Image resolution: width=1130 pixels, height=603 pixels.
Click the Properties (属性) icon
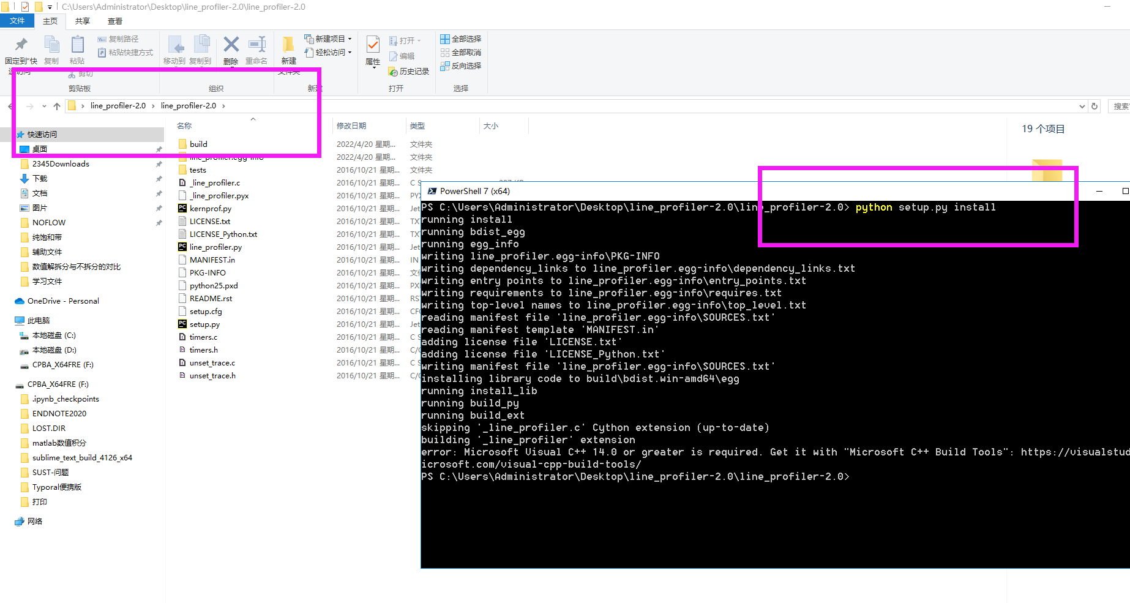[x=373, y=44]
